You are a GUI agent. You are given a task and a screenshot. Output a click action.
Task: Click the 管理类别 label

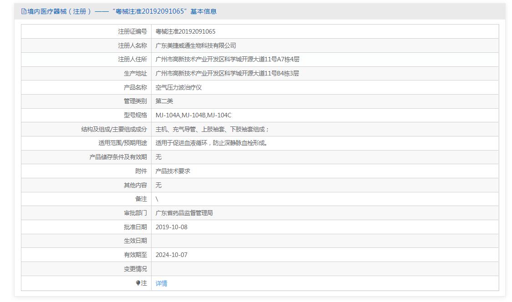pyautogui.click(x=135, y=101)
